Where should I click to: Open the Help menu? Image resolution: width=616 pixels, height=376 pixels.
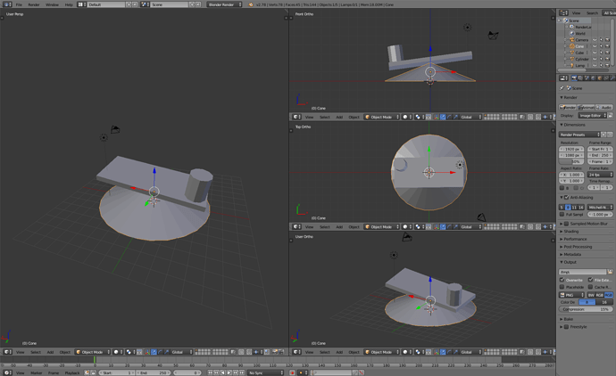point(69,4)
